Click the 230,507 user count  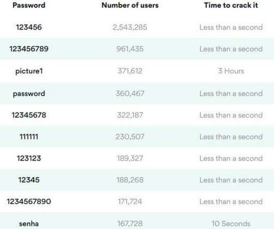point(130,137)
